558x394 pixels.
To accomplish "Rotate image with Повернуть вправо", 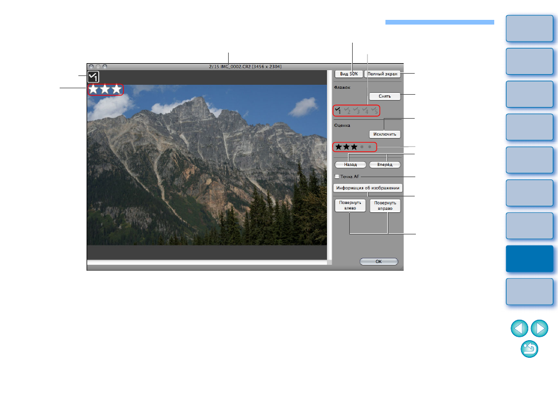I will click(385, 206).
